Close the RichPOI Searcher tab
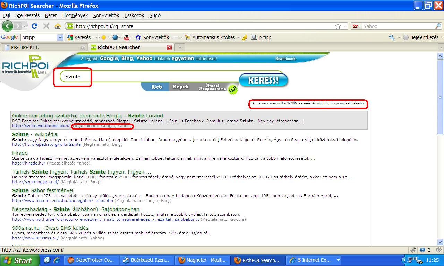The image size is (444, 266). click(x=169, y=47)
